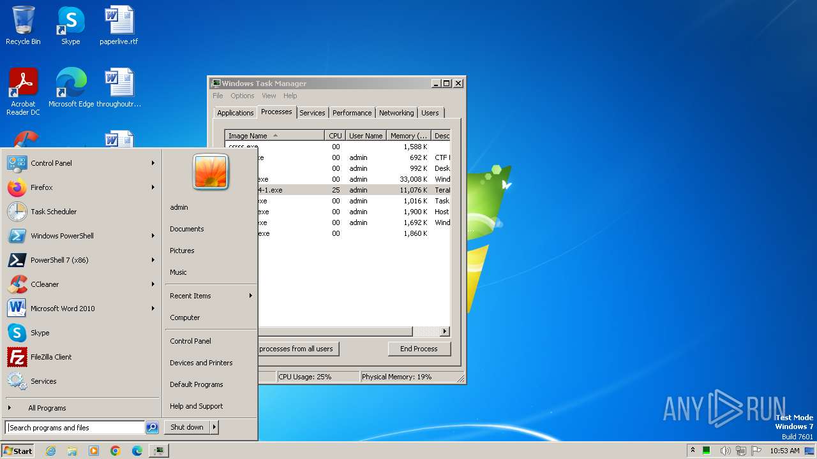Switch to Users tab
The image size is (817, 459).
(430, 113)
